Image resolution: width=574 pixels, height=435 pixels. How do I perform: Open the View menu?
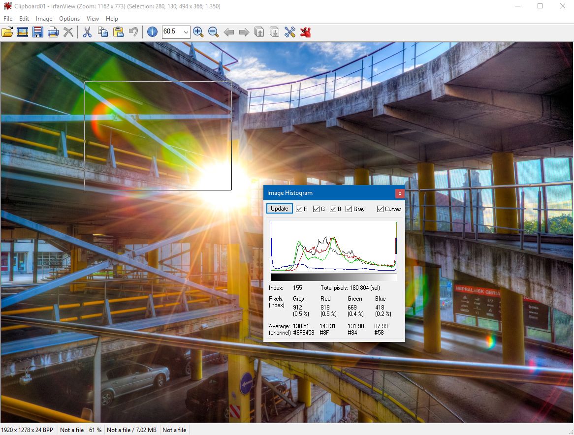93,19
